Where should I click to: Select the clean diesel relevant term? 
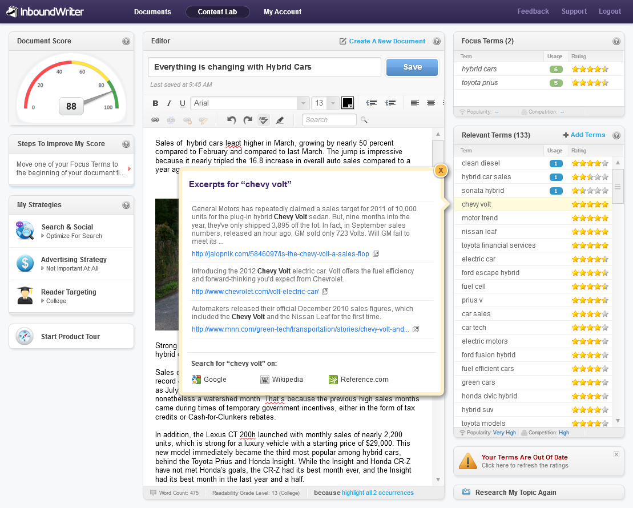[x=533, y=163]
